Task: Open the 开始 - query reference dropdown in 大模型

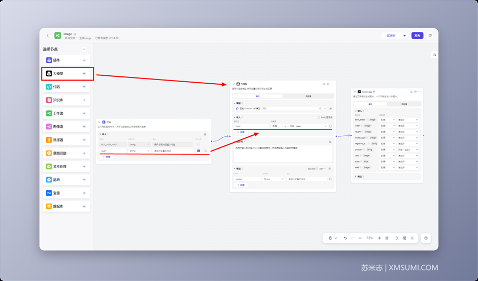Action: click(x=308, y=126)
